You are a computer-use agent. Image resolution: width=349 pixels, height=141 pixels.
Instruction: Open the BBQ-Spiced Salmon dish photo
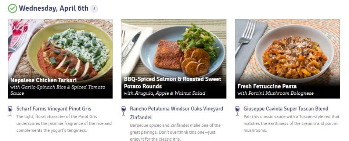pos(174,59)
